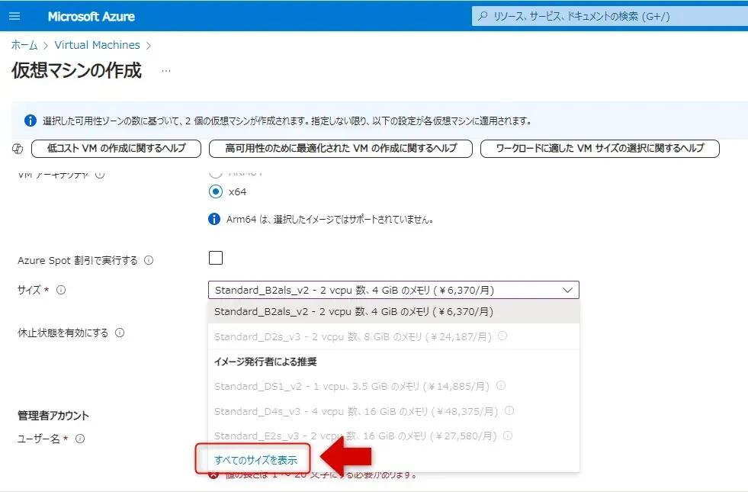Open the ellipsis menu beside 仮想マシンの作成

point(166,71)
